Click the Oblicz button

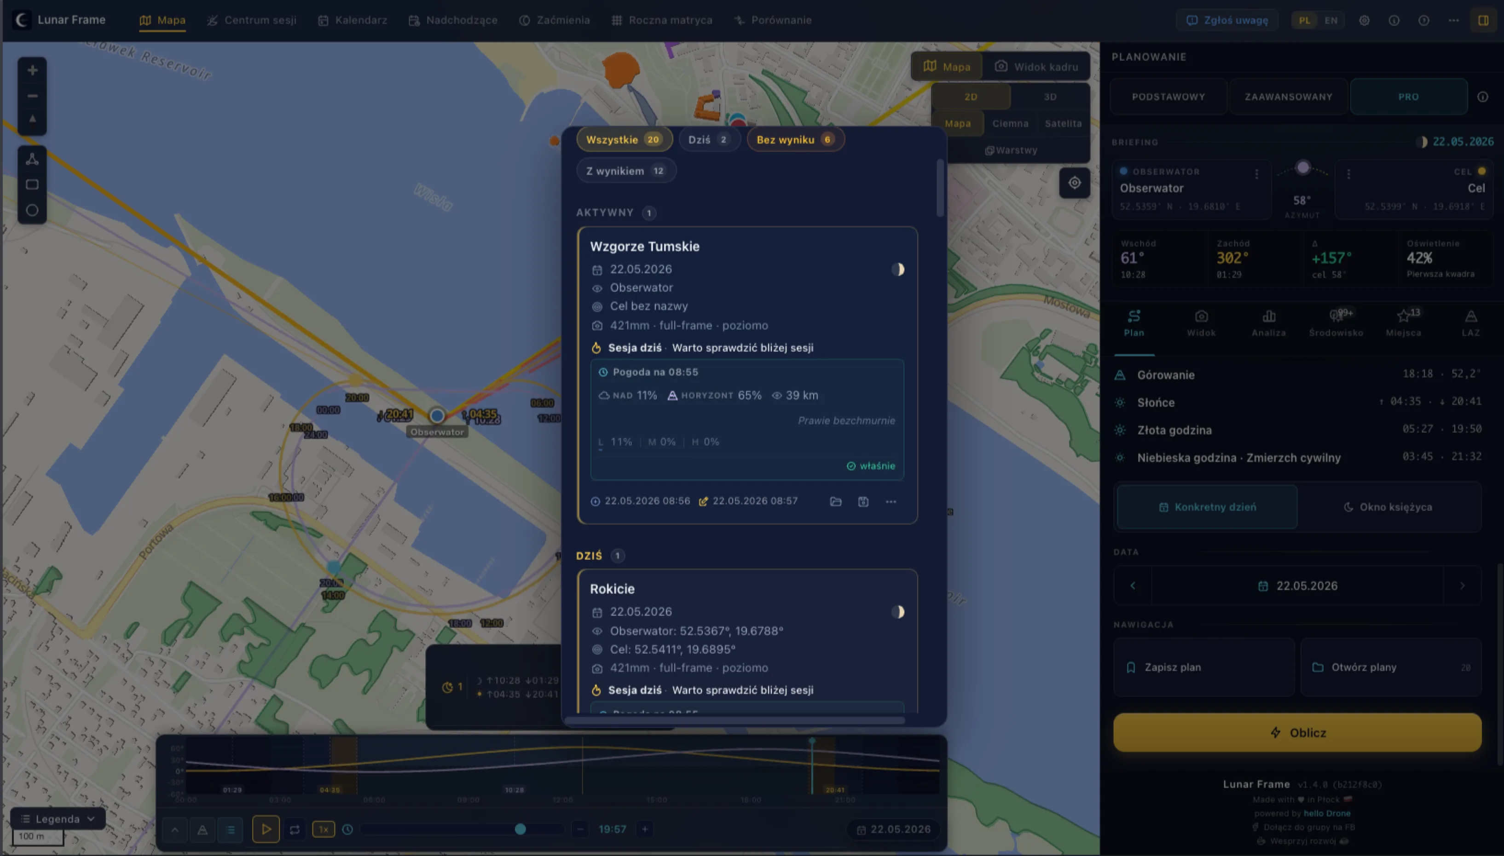tap(1297, 733)
